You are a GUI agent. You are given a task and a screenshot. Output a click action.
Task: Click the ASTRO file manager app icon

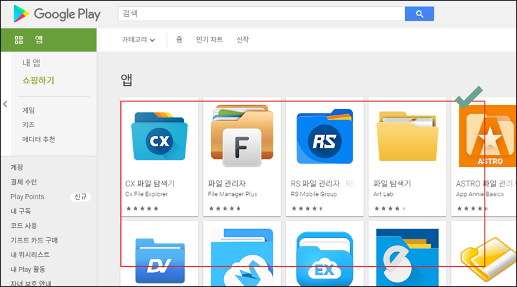pyautogui.click(x=488, y=136)
